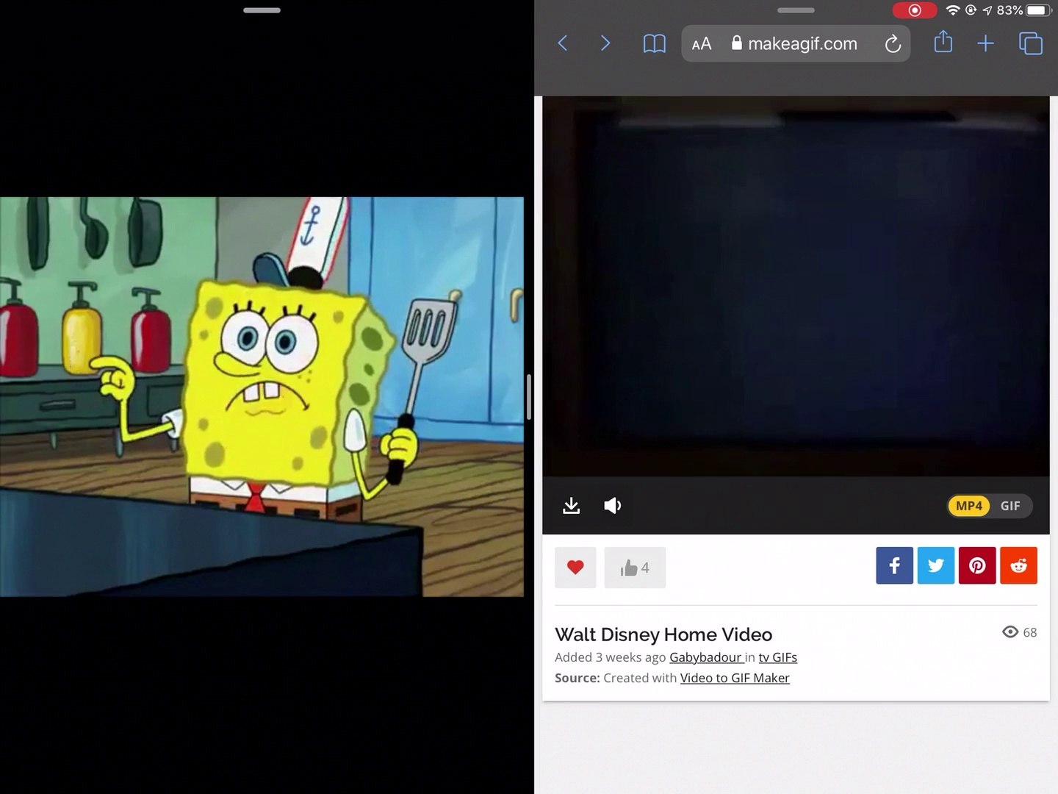The height and width of the screenshot is (794, 1058).
Task: Tap the red screen recording indicator
Action: click(915, 10)
